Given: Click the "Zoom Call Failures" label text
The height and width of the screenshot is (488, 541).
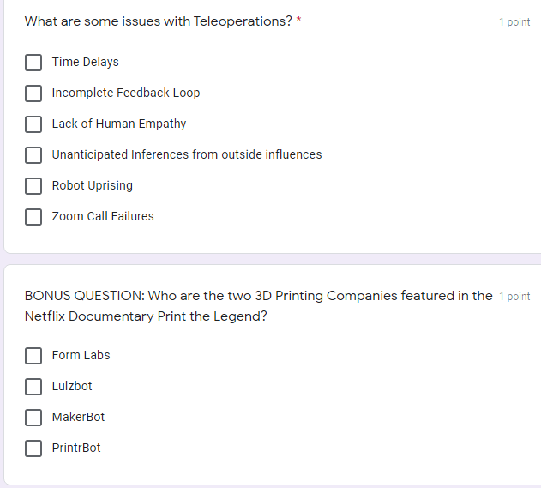Looking at the screenshot, I should click(x=103, y=217).
